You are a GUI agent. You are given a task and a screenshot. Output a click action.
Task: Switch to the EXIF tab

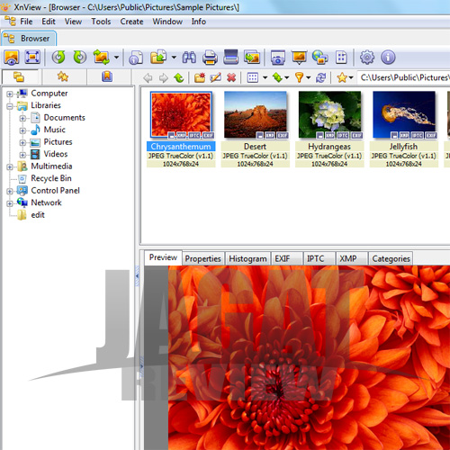point(286,258)
